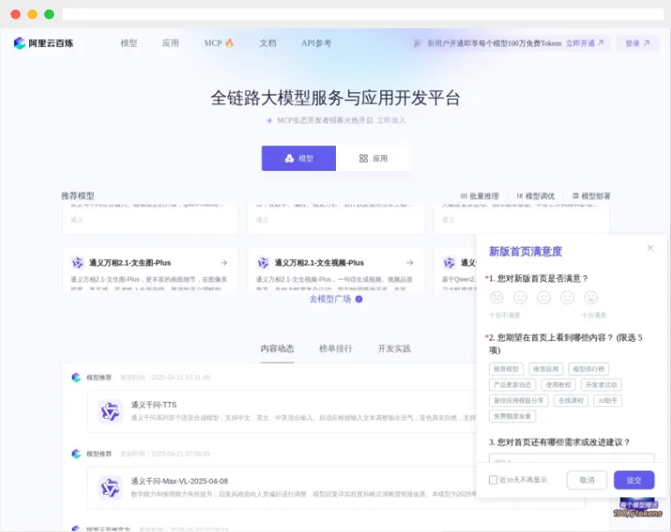This screenshot has width=671, height=532.
Task: Switch to the 开发实践 tab
Action: click(394, 349)
